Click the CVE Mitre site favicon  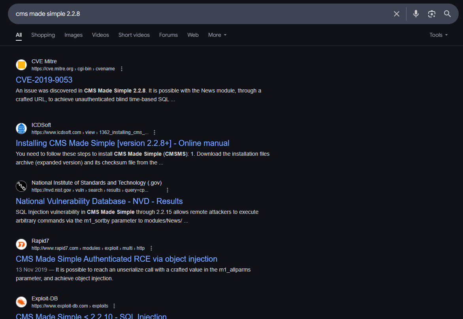tap(21, 65)
